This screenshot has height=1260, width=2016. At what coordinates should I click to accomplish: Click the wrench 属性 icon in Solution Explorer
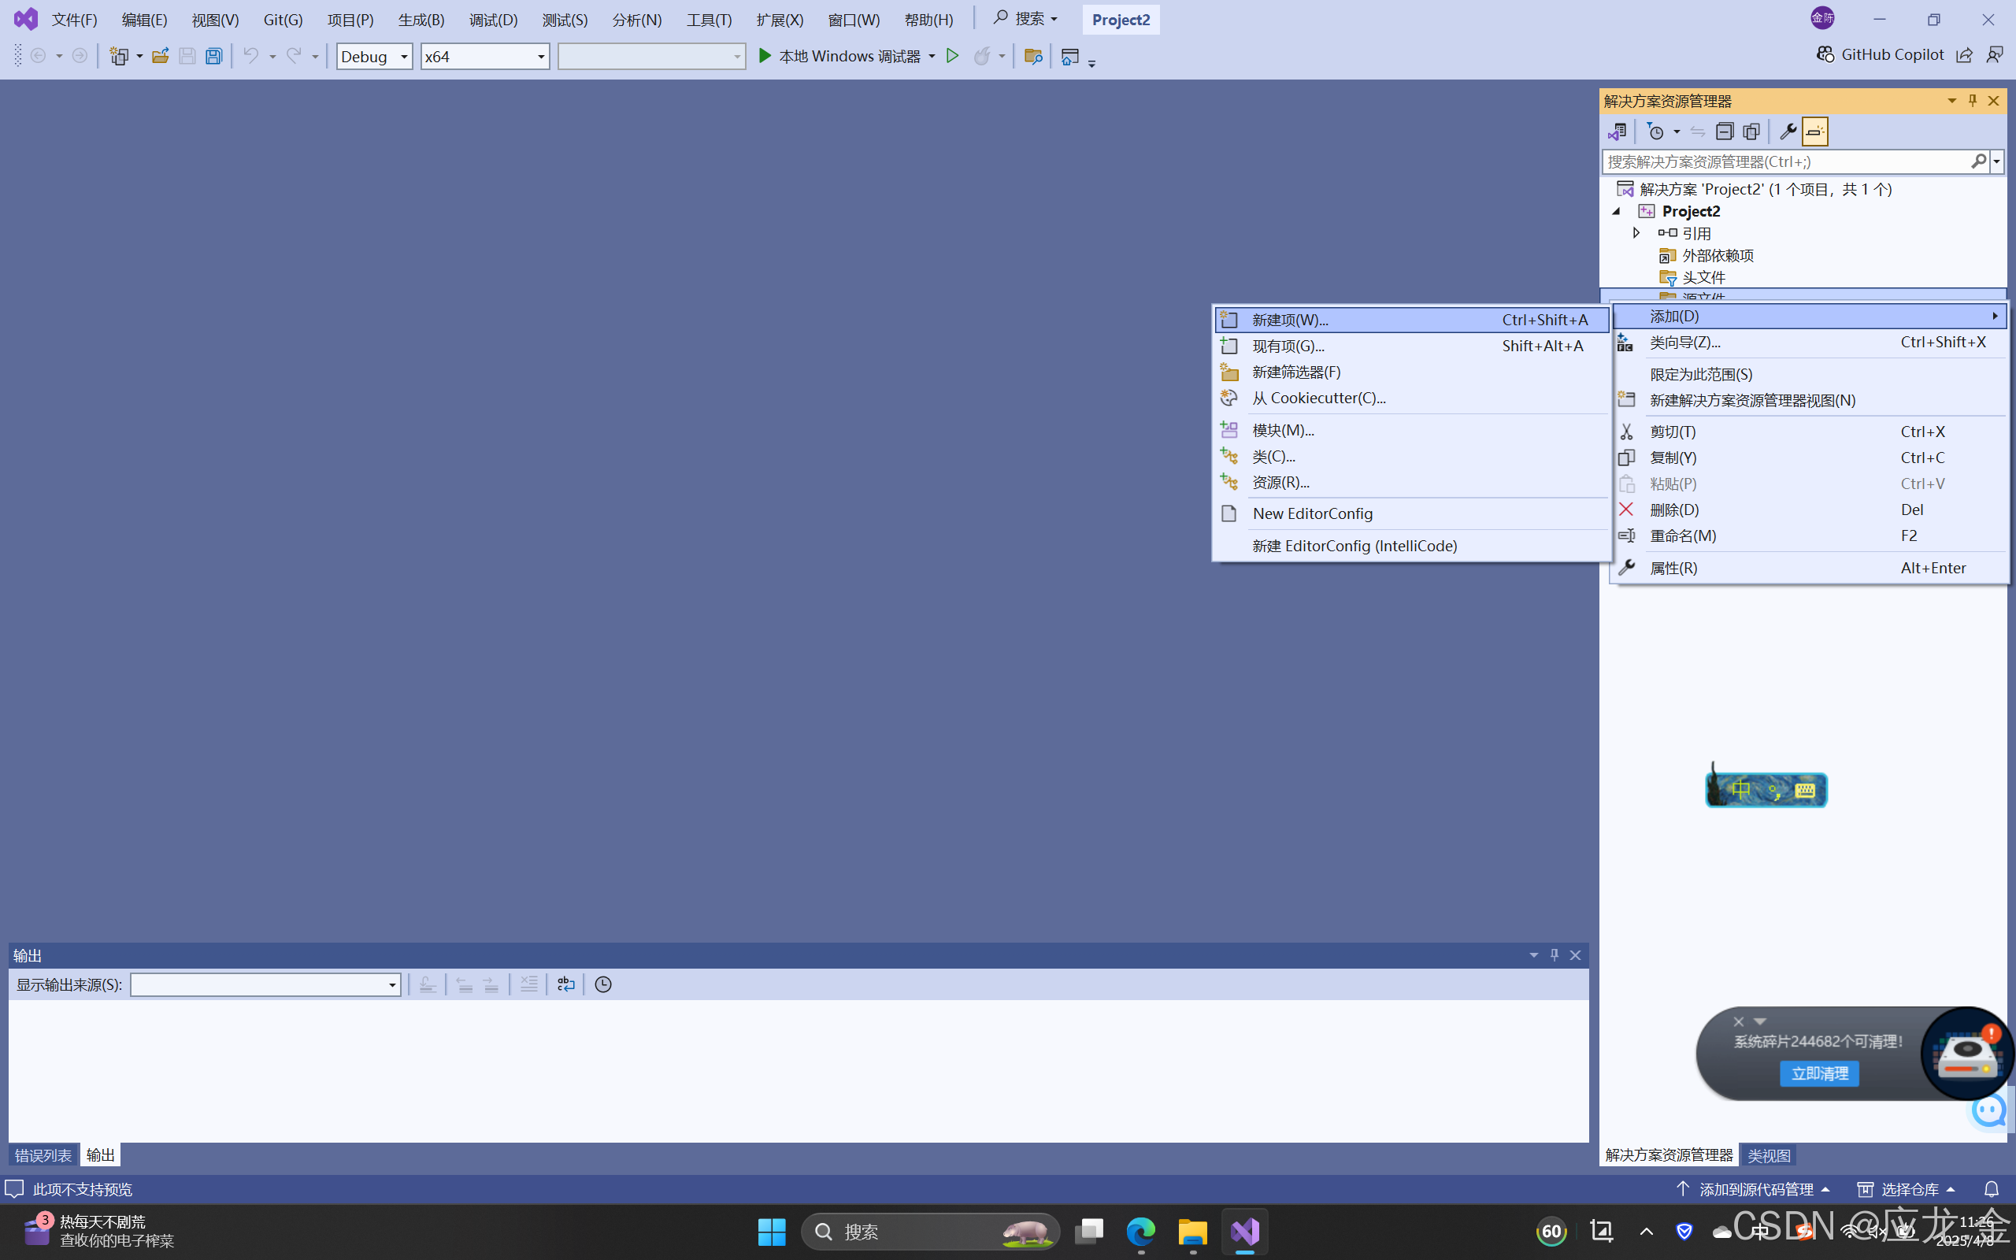click(x=1788, y=131)
